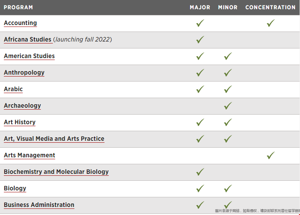Viewport: 300px width, 215px height.
Task: Go to the Anthropology program page
Action: [24, 72]
